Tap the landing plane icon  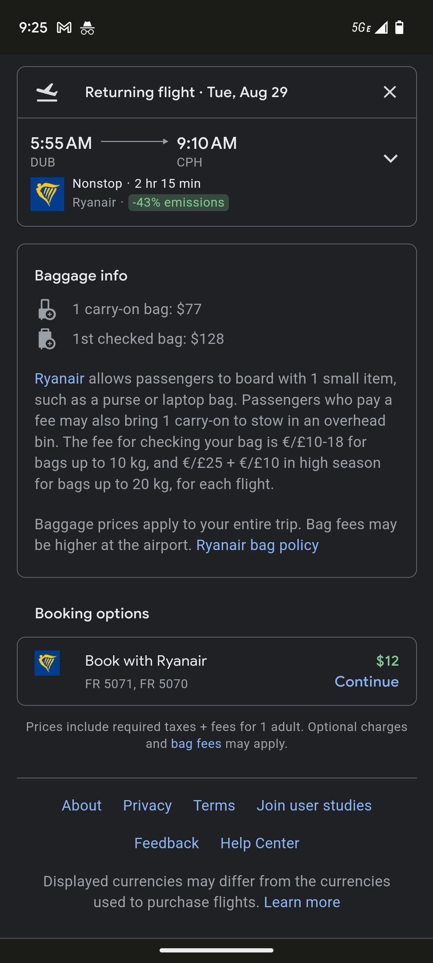coord(47,92)
